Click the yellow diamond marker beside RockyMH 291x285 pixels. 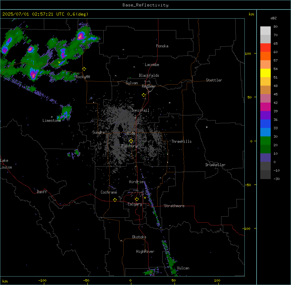tap(84, 69)
